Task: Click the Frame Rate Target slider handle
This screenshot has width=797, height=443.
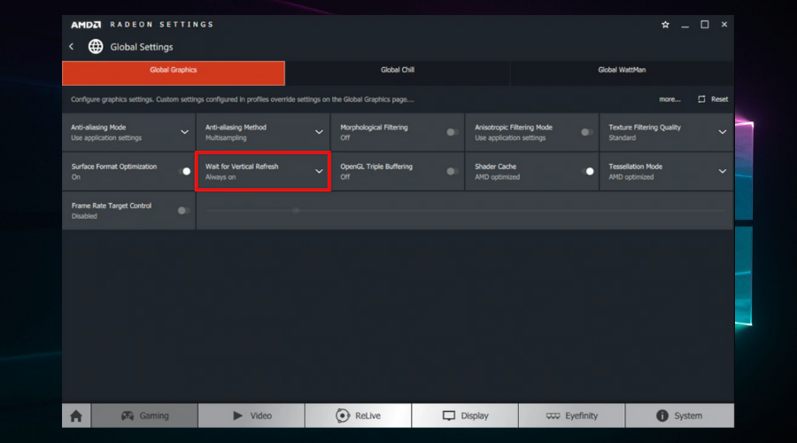Action: (x=296, y=211)
